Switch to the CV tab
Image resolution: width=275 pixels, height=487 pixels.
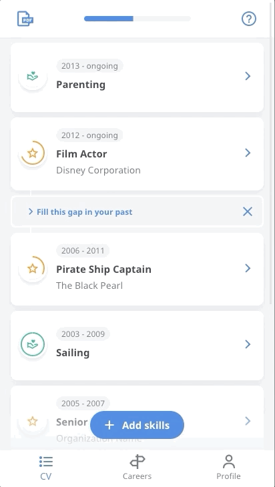[x=46, y=468]
